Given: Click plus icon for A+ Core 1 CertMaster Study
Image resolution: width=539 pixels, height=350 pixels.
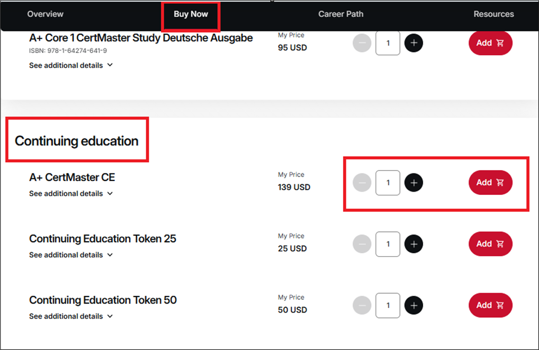Looking at the screenshot, I should point(414,43).
